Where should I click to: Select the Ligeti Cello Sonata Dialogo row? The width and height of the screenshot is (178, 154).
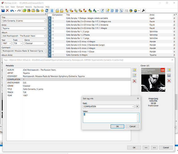click(x=112, y=18)
